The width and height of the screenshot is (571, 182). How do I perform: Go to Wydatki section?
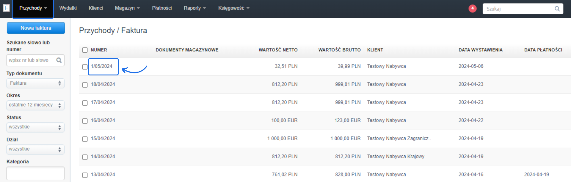point(68,8)
